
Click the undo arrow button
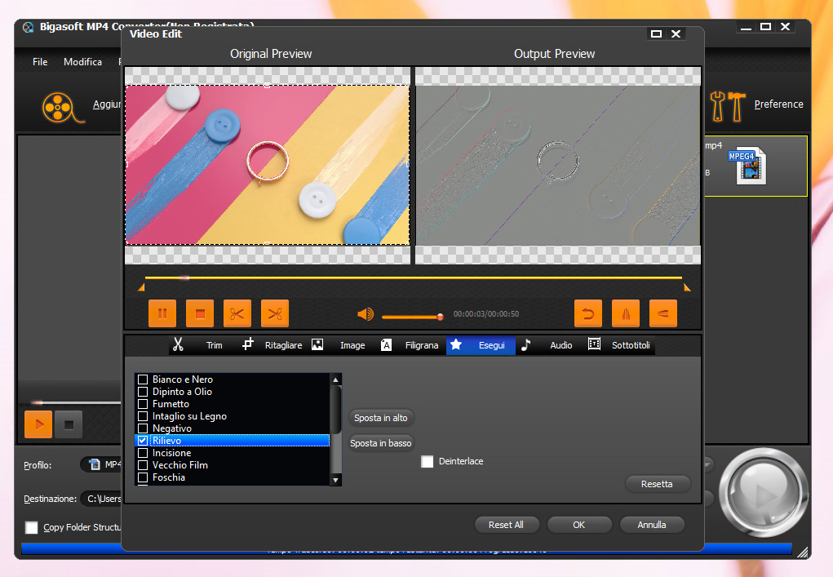point(588,313)
